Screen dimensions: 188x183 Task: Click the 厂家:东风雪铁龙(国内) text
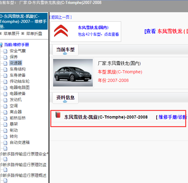click(x=119, y=63)
